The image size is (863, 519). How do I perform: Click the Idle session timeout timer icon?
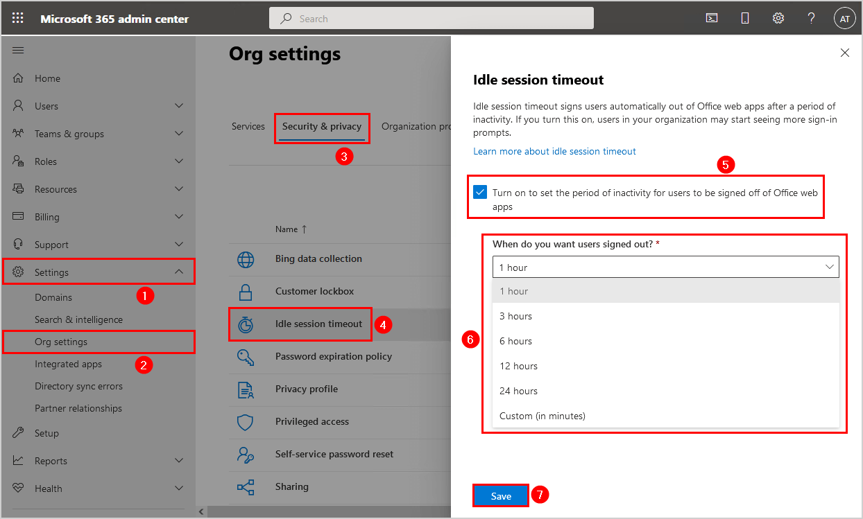(x=246, y=324)
